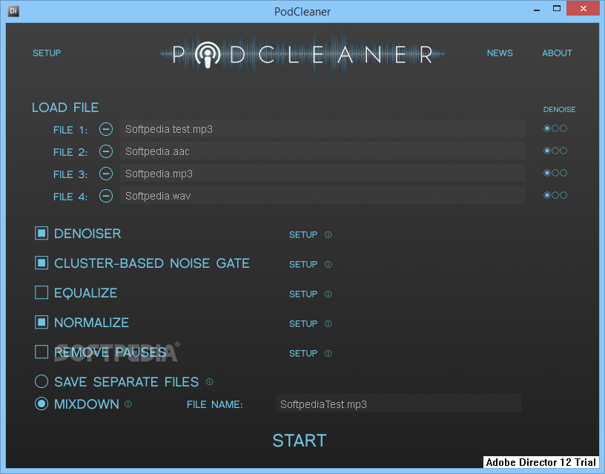Open Remove Pauses SETUP link
The width and height of the screenshot is (605, 474).
pos(303,354)
